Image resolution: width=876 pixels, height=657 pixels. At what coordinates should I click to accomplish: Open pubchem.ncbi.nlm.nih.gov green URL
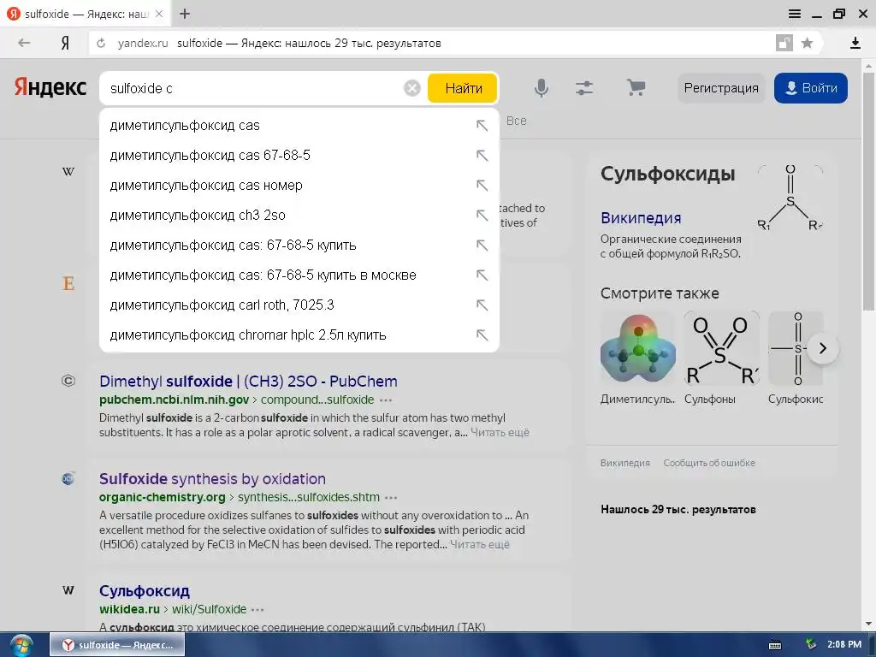click(x=174, y=400)
